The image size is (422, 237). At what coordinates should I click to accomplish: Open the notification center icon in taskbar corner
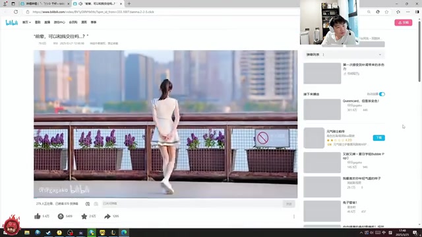click(x=415, y=232)
